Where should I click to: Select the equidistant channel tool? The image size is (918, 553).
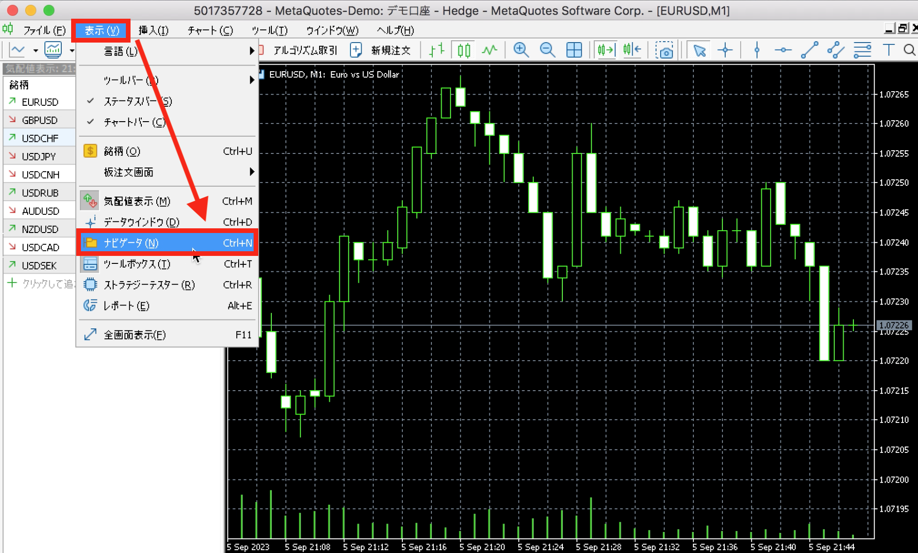(836, 50)
